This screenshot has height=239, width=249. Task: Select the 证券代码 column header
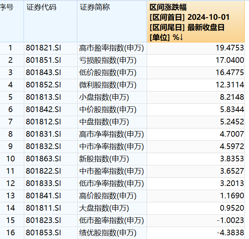pos(41,7)
